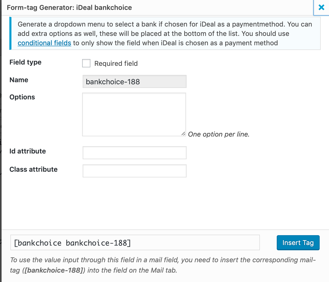Image resolution: width=329 pixels, height=282 pixels.
Task: Click the One option per line hint
Action: (219, 134)
